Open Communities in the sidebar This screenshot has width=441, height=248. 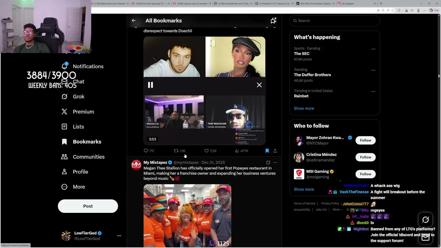tap(83, 157)
